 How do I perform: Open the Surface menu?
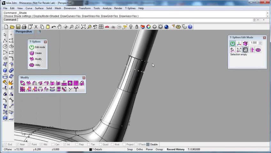coord(39,8)
